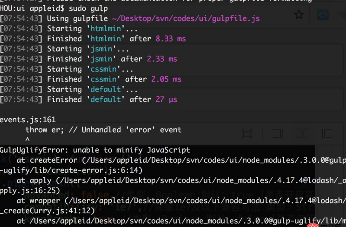Click the align-left bracket icon
The width and height of the screenshot is (346, 227).
coord(327,134)
